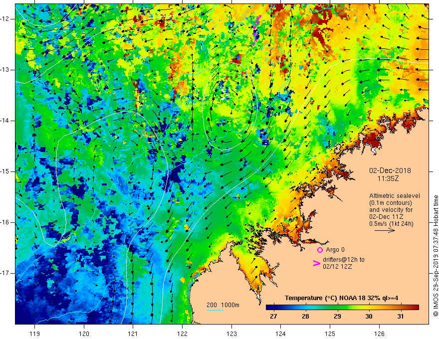Click the dark red end of temperature colorbar
This screenshot has height=339, width=439.
pyautogui.click(x=416, y=308)
